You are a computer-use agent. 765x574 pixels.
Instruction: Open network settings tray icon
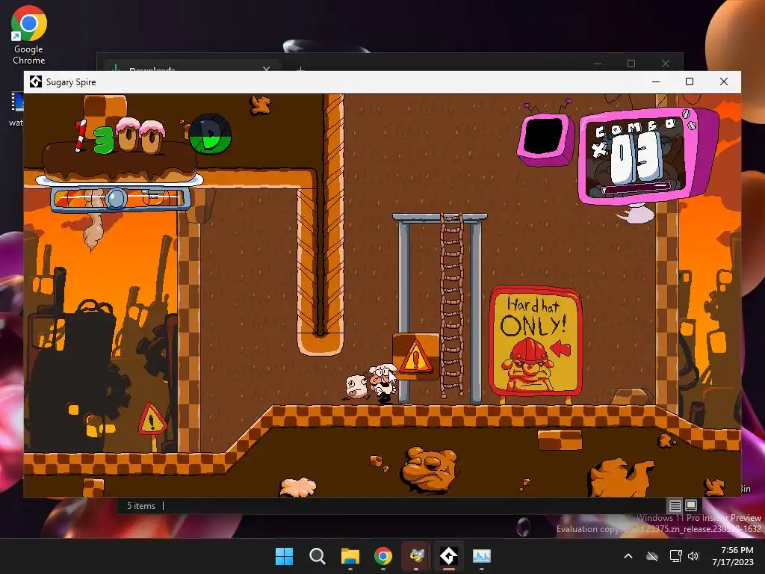(675, 556)
